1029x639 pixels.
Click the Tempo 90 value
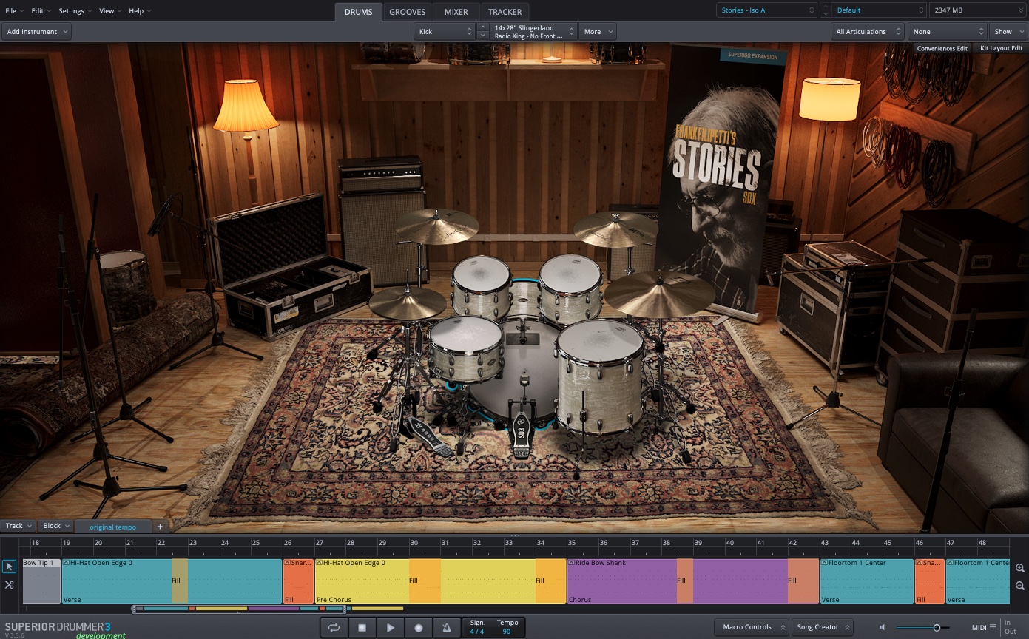507,632
